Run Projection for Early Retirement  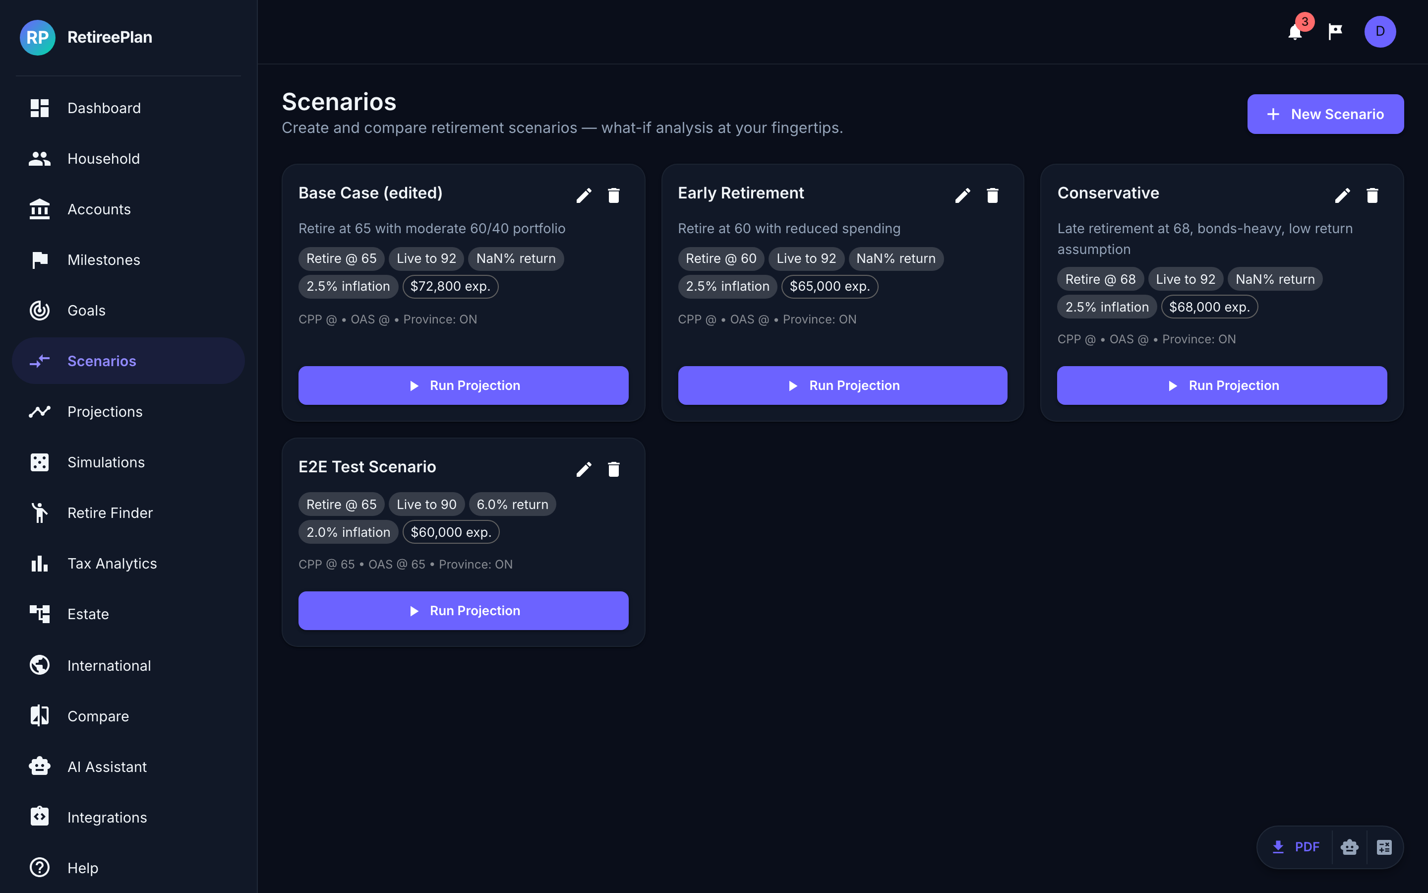point(842,385)
